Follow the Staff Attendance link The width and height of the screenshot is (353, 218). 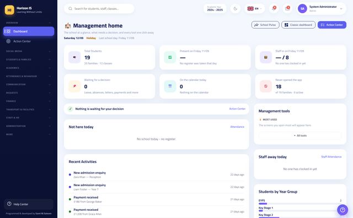coord(331,157)
